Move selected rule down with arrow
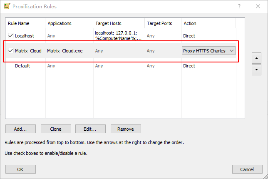 click(x=257, y=70)
